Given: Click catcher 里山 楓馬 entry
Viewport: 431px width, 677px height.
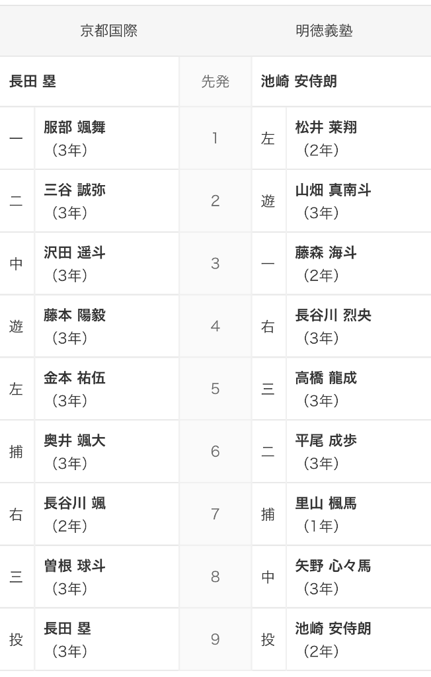Looking at the screenshot, I should click(x=326, y=503).
